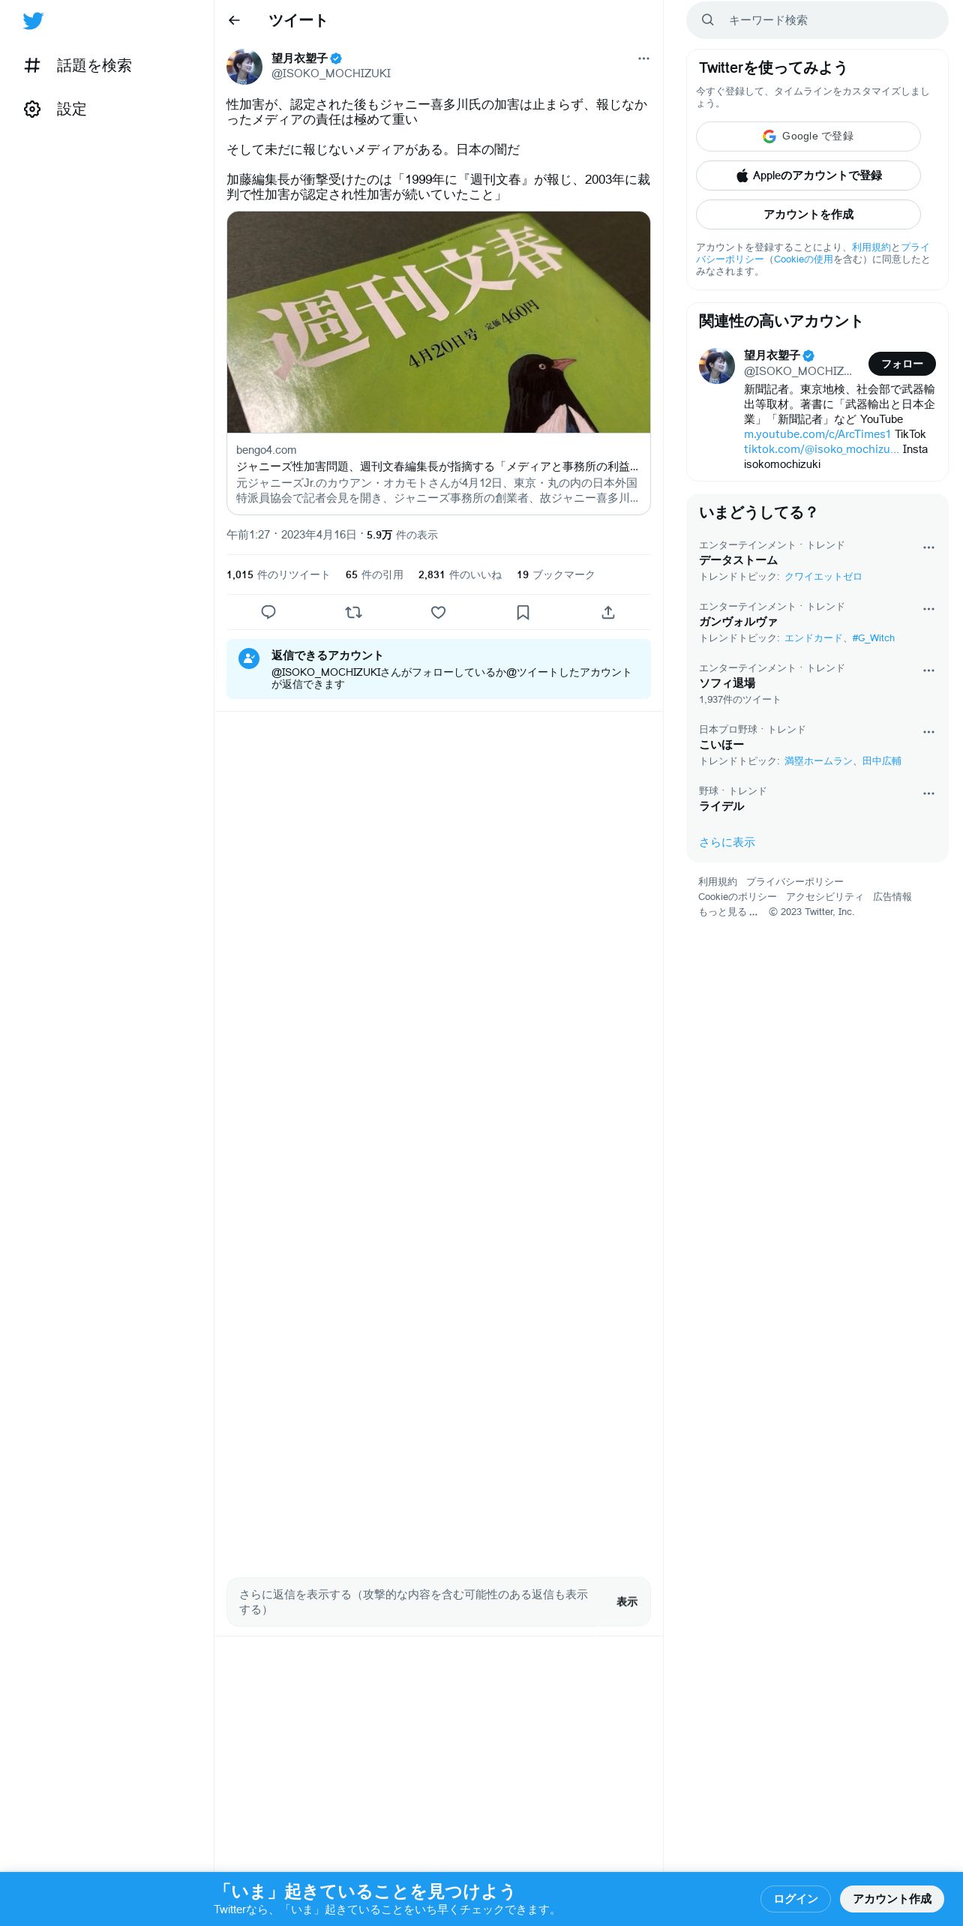The width and height of the screenshot is (963, 1926).
Task: Click the クワイエットゼロ trend topic link
Action: [x=823, y=577]
